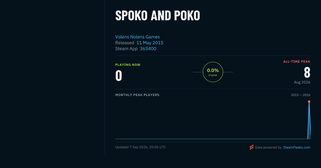Click the 2015 — 2026 range label
This screenshot has width=321, height=168.
point(301,95)
